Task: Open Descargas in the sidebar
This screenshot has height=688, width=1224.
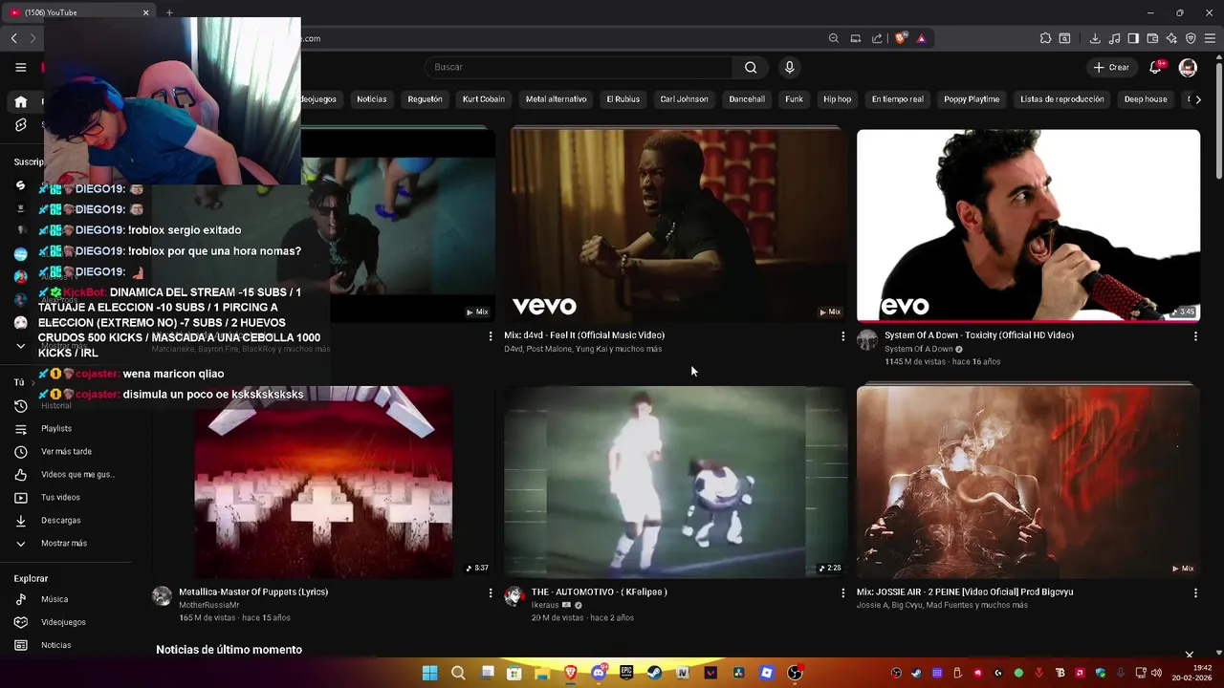Action: coord(60,520)
